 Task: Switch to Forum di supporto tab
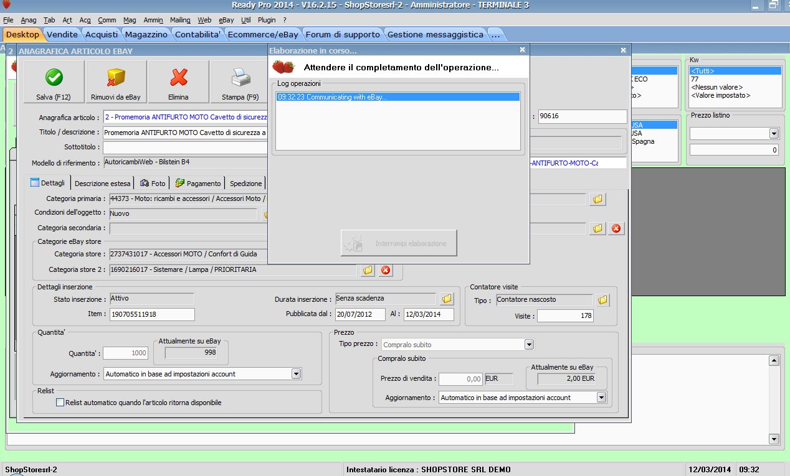click(342, 34)
